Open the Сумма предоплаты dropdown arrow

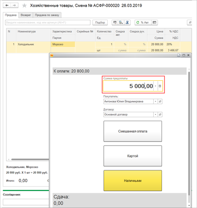point(155,86)
